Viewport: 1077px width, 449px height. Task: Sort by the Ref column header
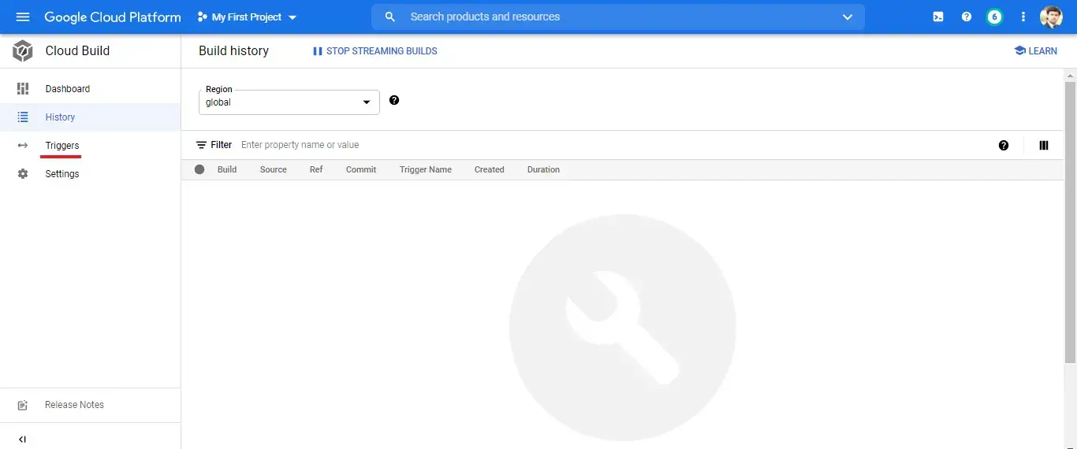click(x=316, y=169)
